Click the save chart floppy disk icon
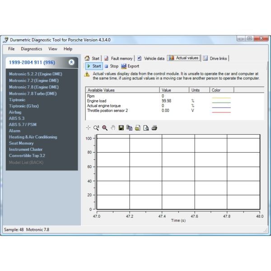Screen dimensions: 271x271 point(121,128)
